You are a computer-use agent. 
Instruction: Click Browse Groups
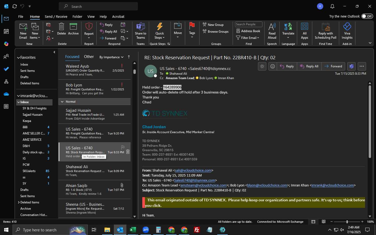click(215, 31)
